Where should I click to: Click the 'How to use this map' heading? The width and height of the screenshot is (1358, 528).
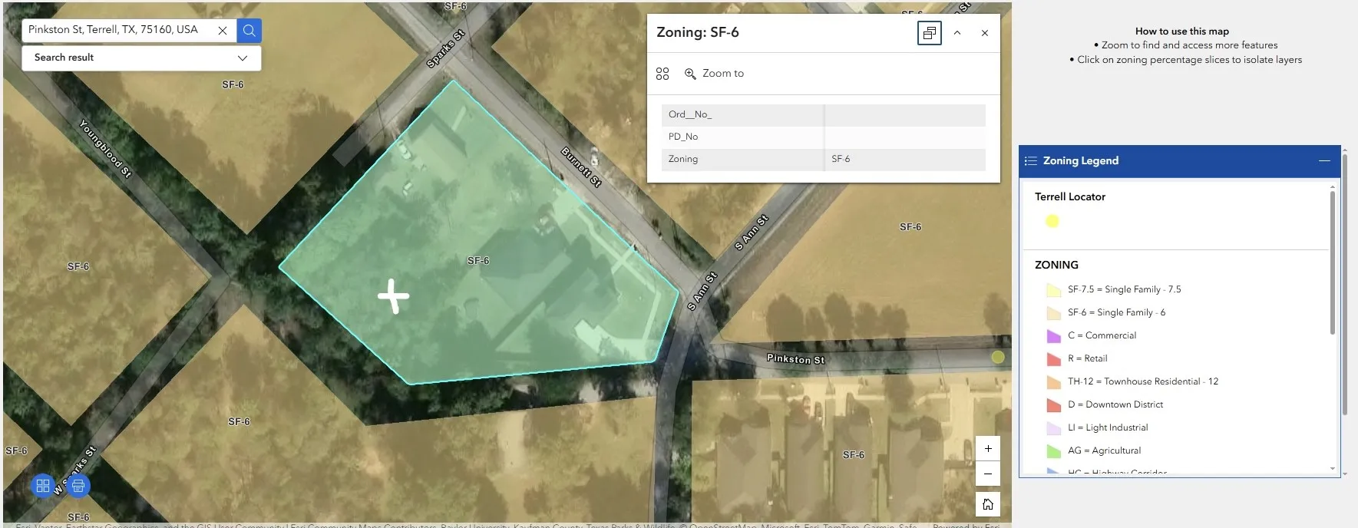[x=1182, y=31]
